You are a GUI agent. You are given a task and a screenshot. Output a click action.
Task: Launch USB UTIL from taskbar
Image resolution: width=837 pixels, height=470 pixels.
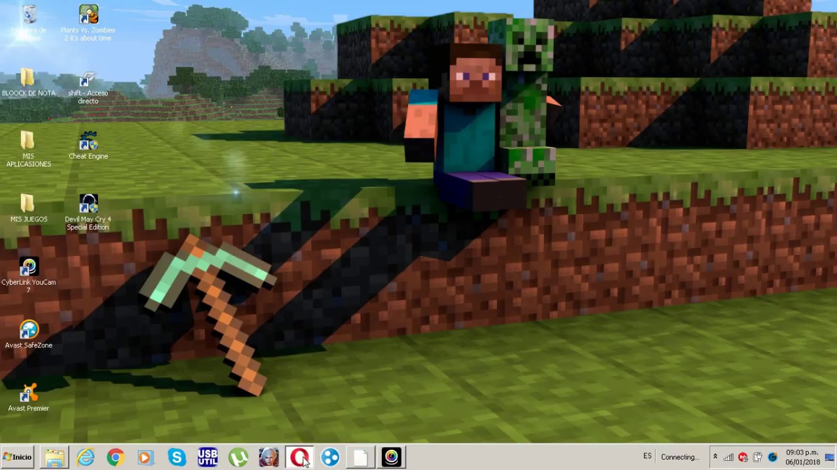[207, 458]
